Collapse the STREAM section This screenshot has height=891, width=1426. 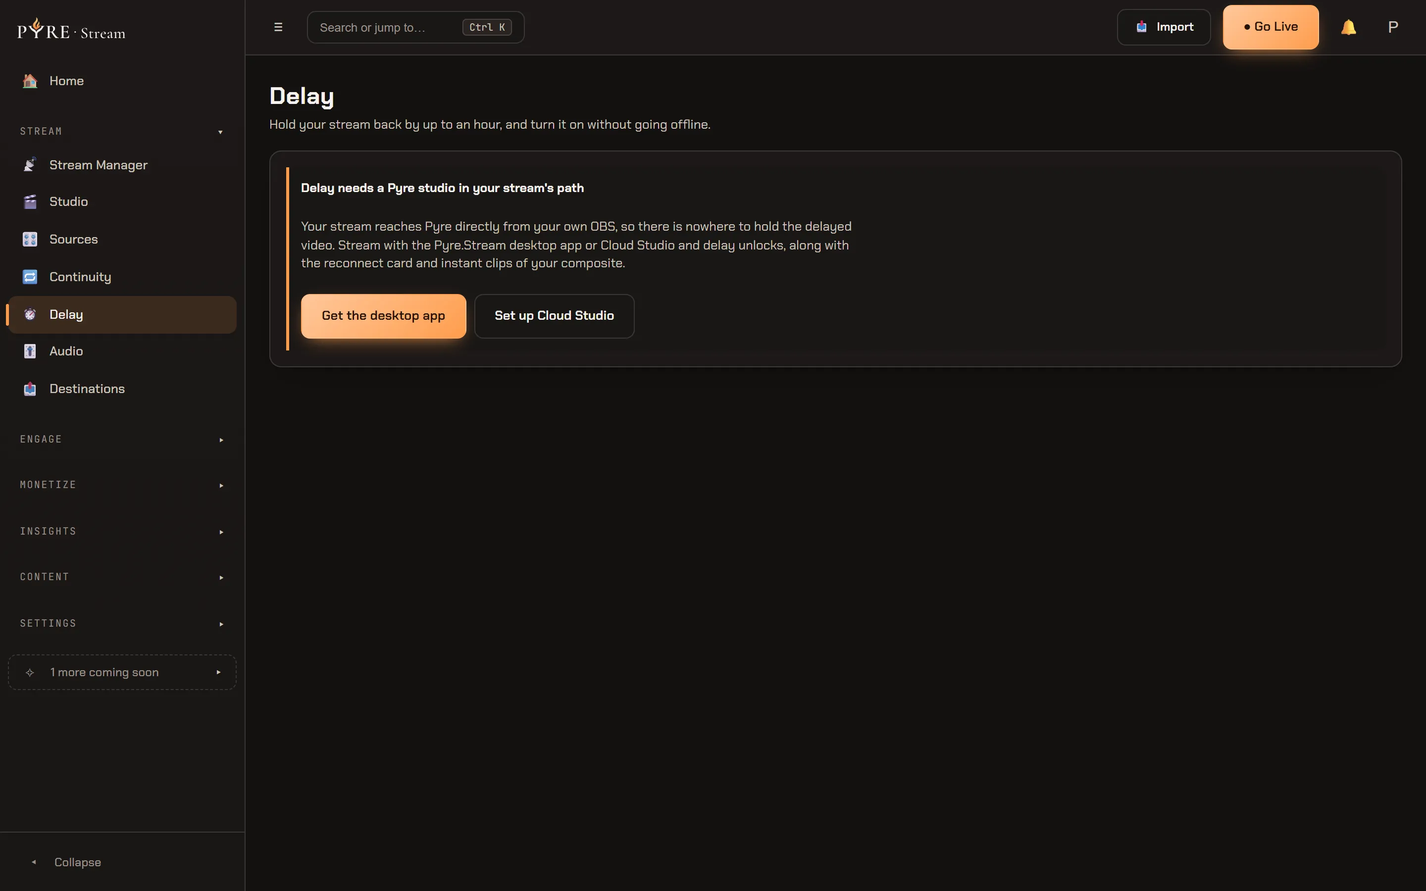click(x=122, y=131)
